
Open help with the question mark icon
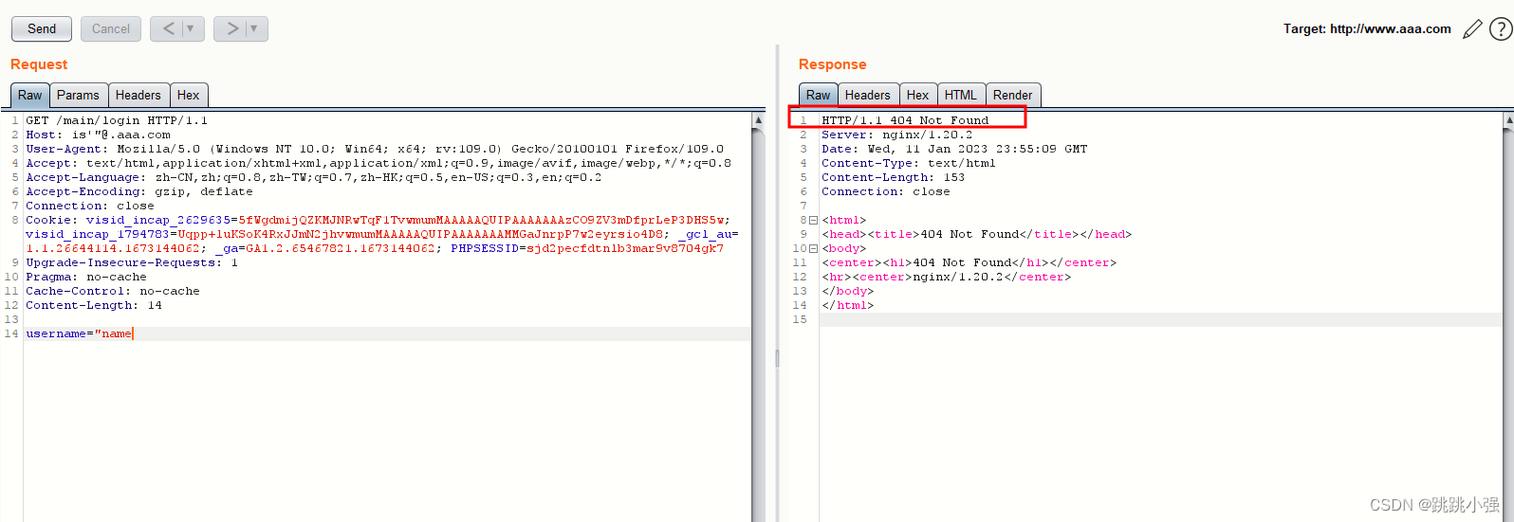[x=1501, y=29]
